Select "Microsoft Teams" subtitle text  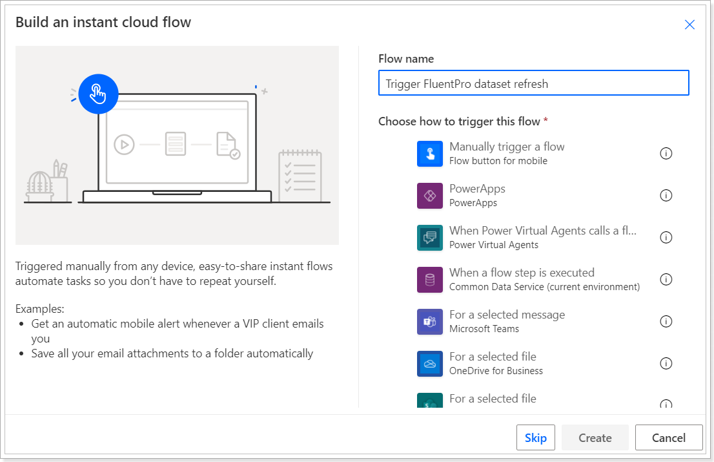(484, 329)
